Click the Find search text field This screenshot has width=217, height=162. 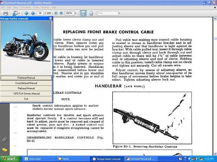coord(108,13)
